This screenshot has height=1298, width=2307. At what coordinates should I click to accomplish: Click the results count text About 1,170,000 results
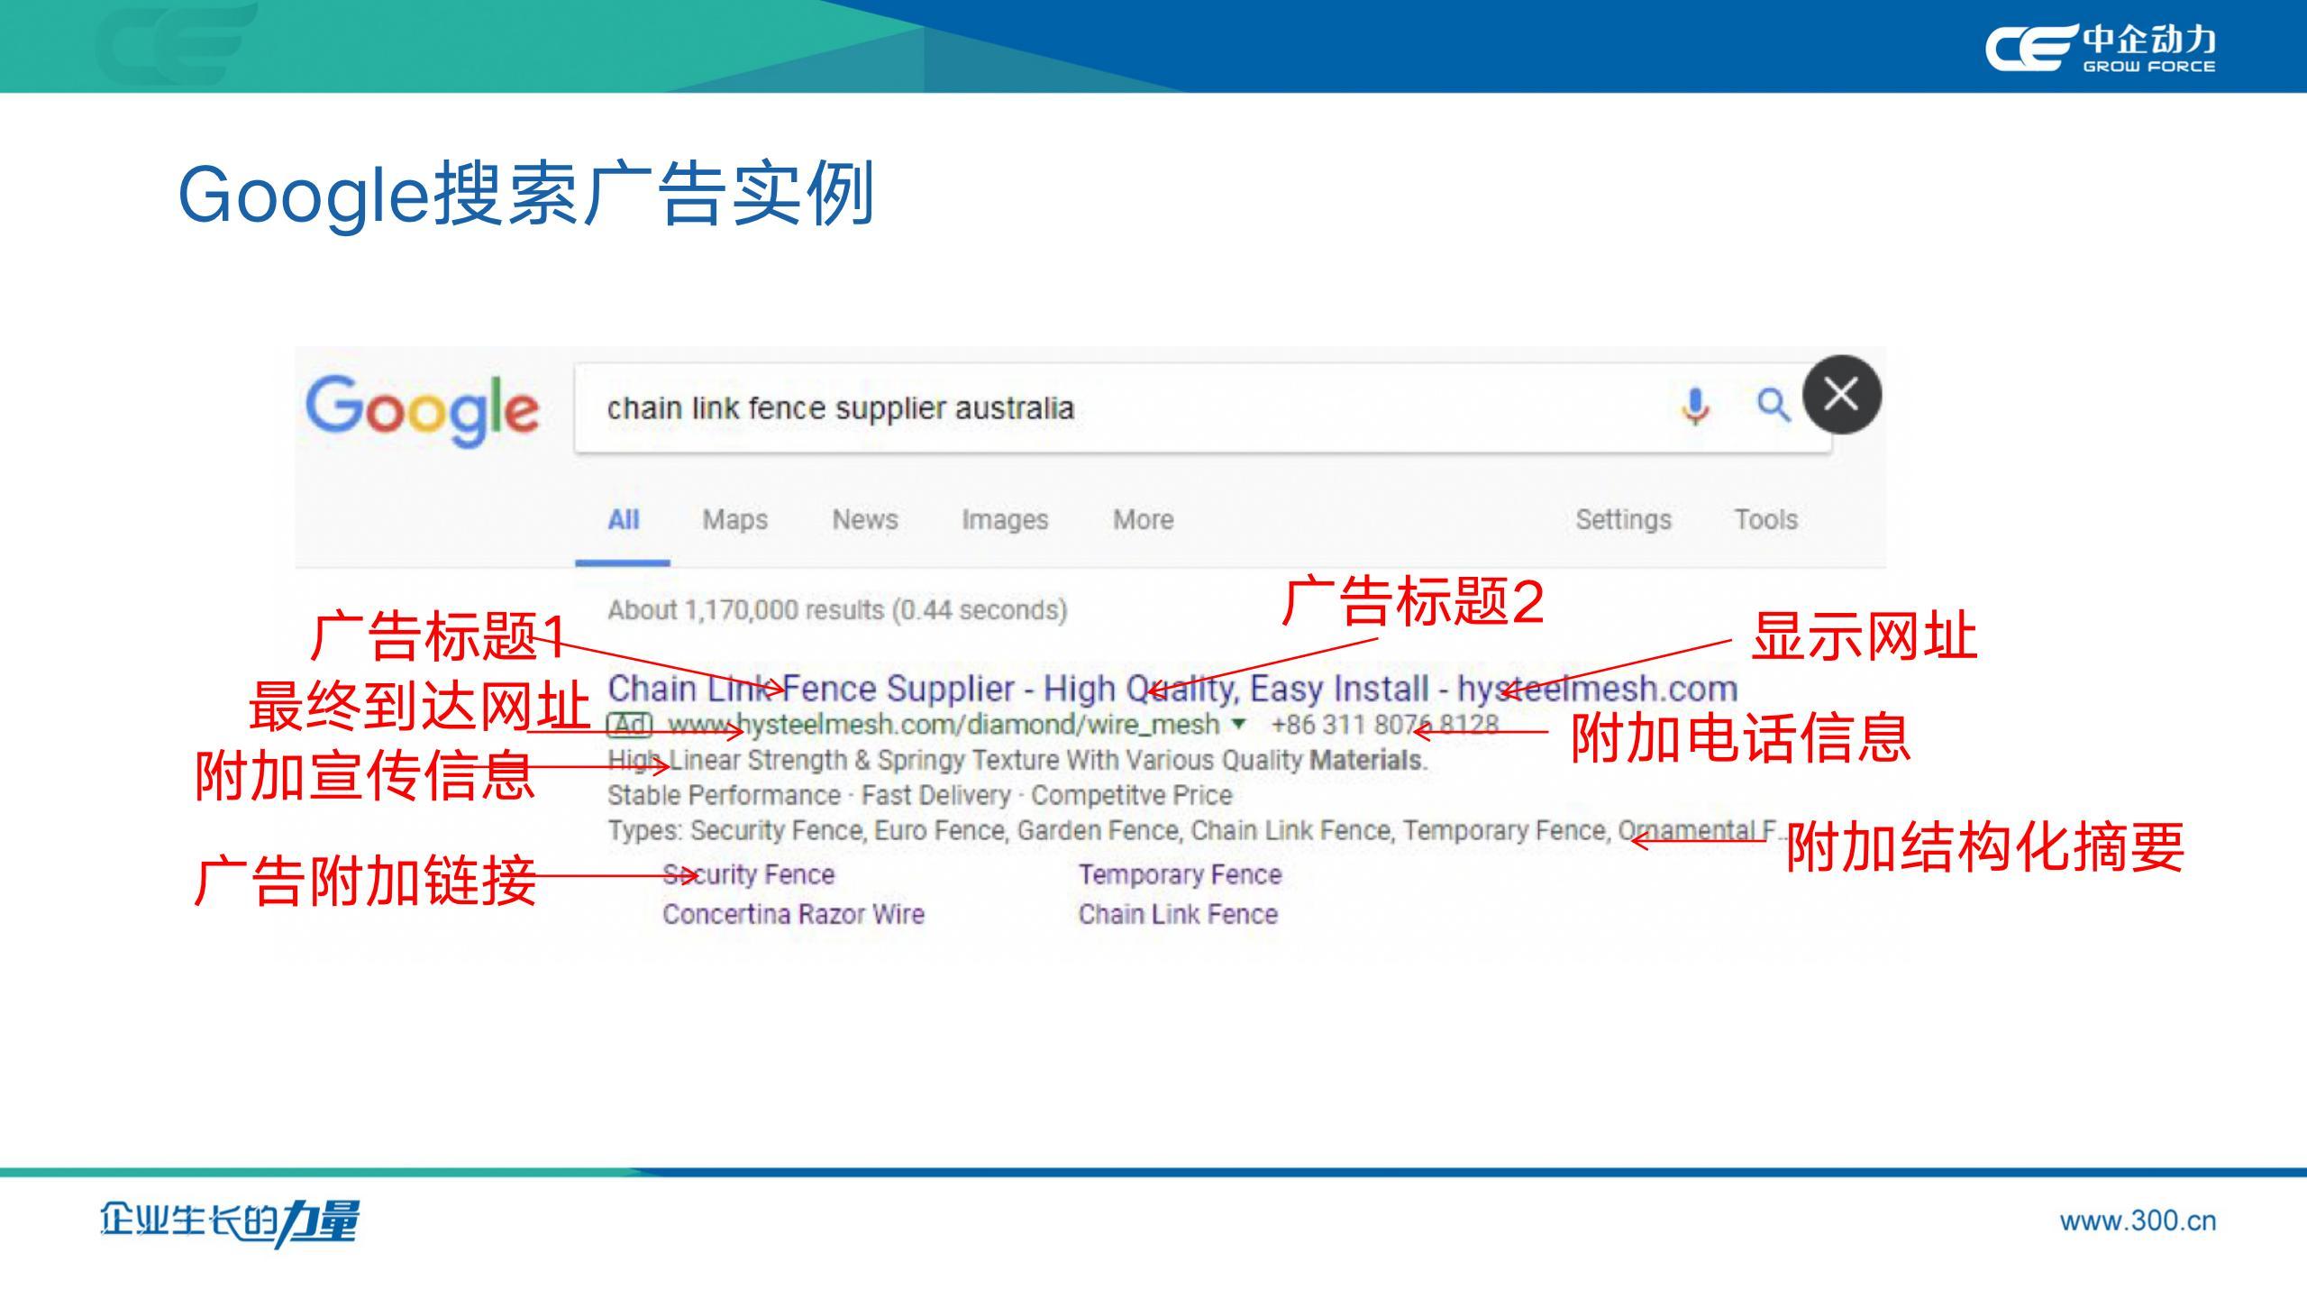pyautogui.click(x=837, y=610)
